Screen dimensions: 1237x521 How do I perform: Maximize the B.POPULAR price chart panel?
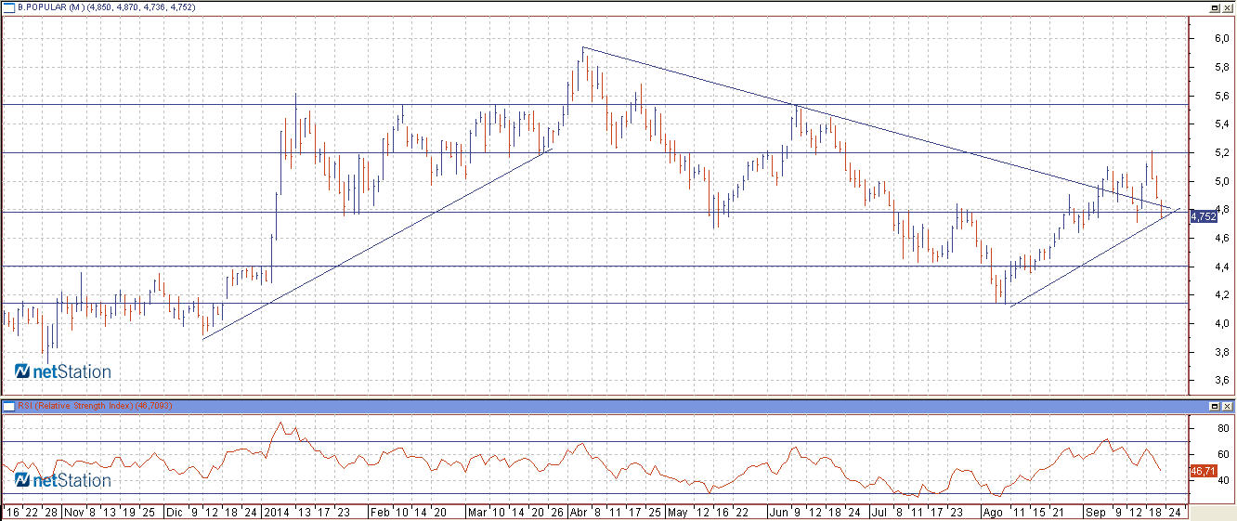tap(1215, 7)
